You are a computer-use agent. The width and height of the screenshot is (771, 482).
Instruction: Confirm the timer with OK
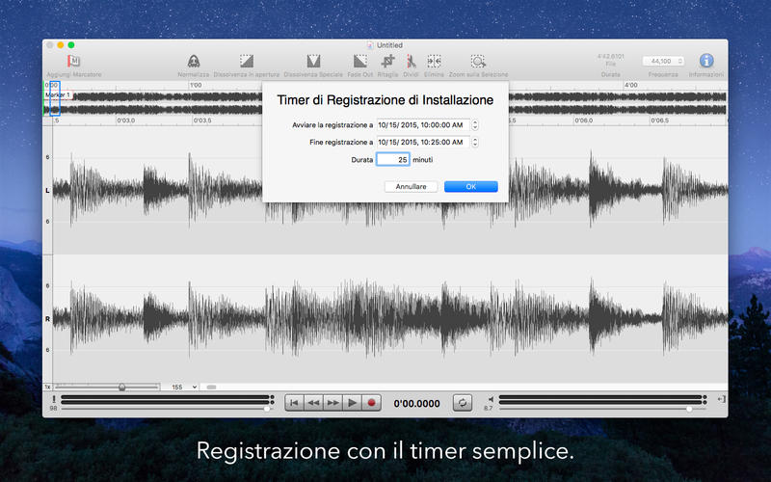click(x=470, y=186)
